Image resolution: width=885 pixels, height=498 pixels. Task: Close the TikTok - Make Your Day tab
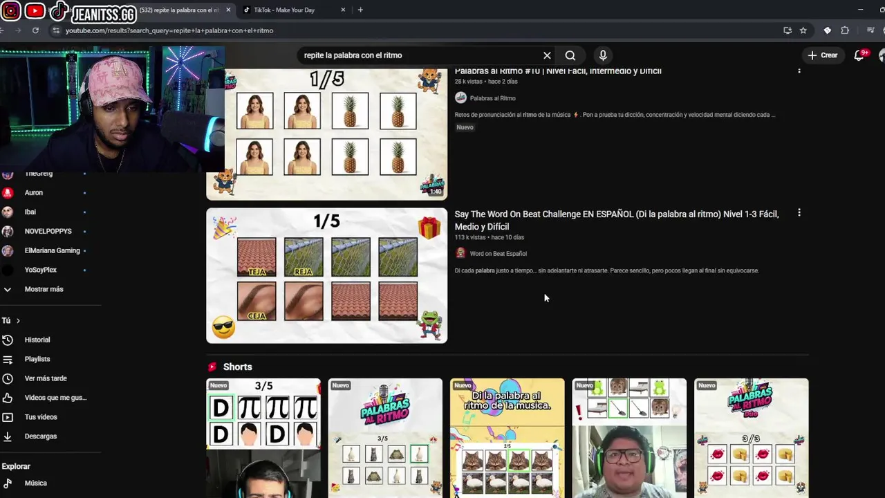344,10
